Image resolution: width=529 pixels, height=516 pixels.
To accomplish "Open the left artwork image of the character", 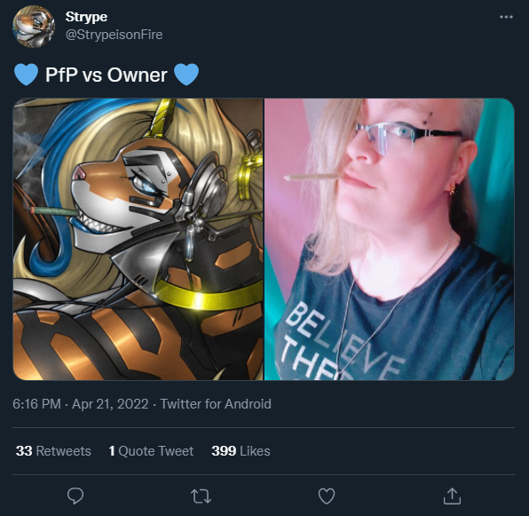I will point(138,239).
